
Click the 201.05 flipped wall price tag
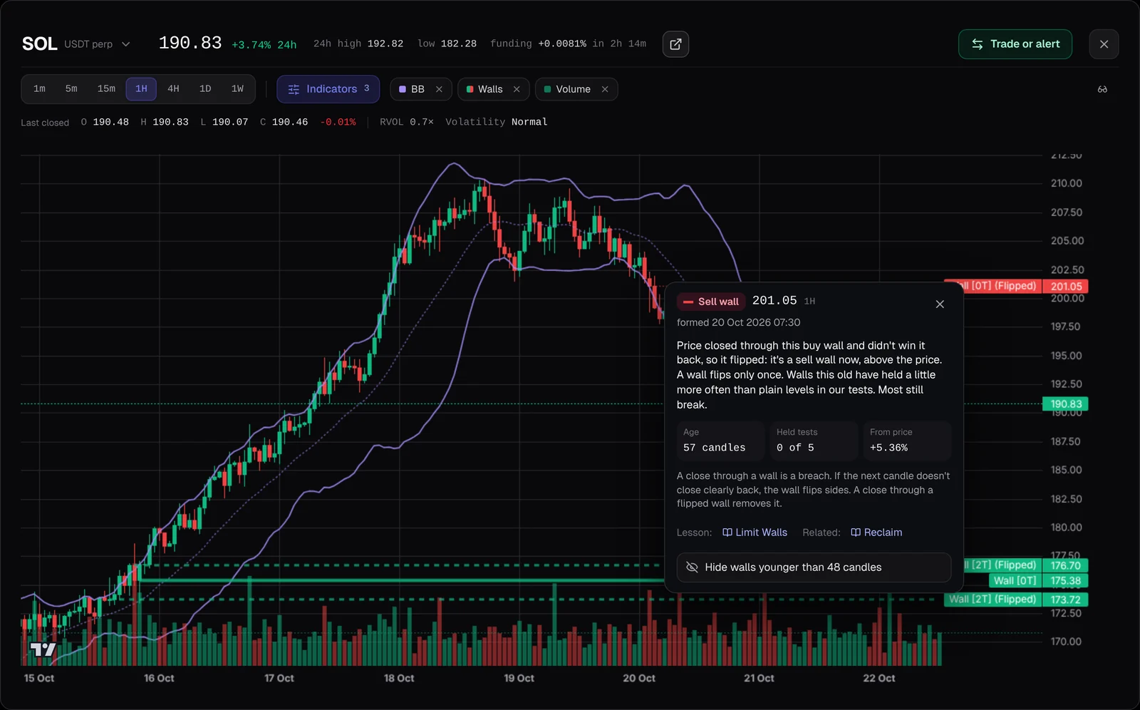(x=1066, y=287)
